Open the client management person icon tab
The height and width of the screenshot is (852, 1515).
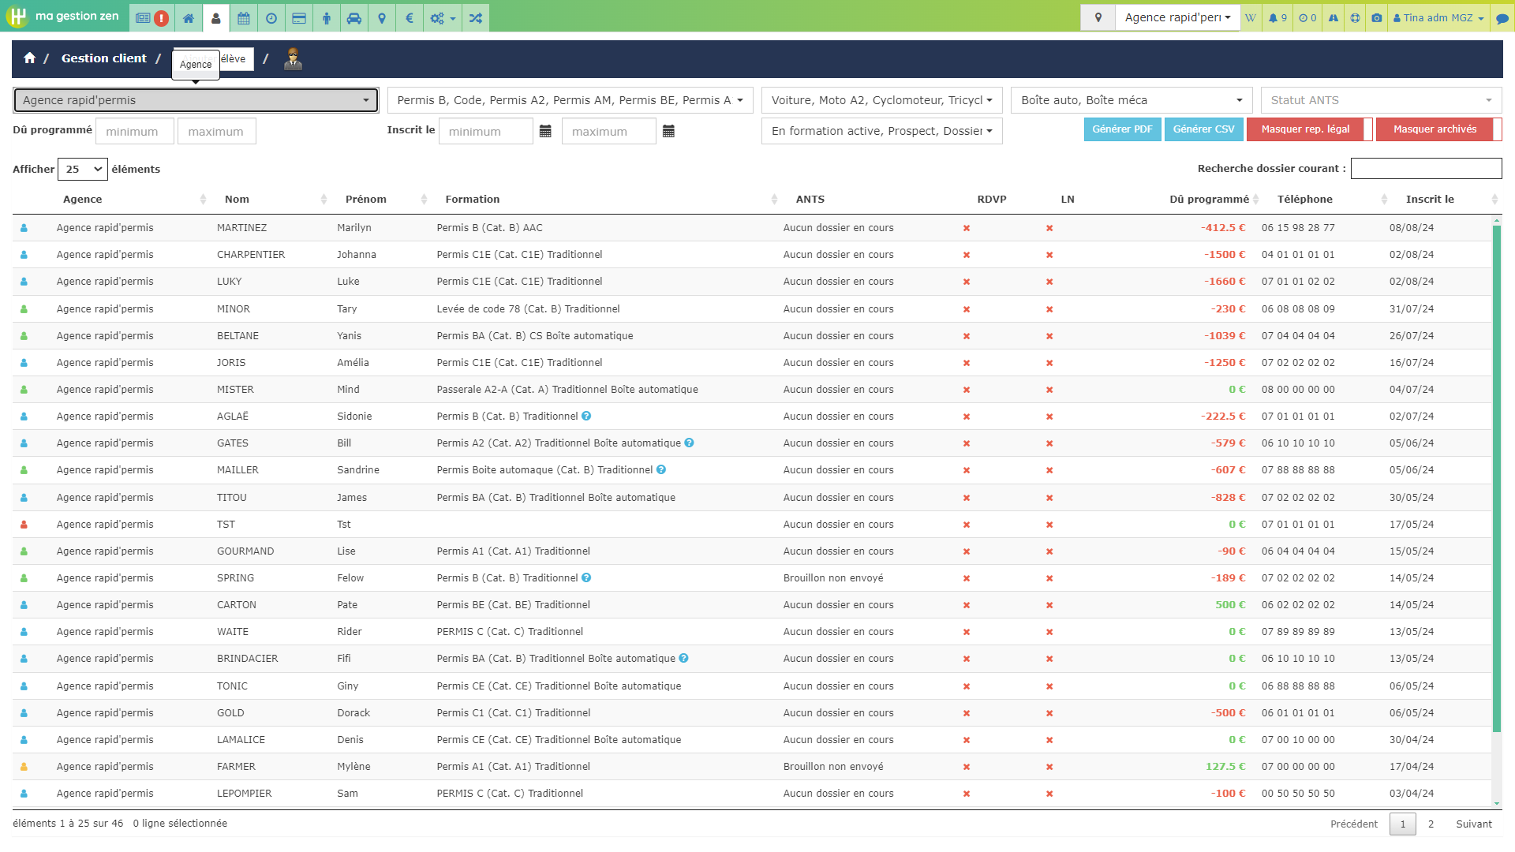point(216,17)
